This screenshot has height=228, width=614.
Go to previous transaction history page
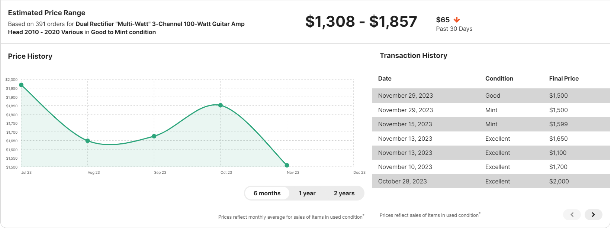[572, 215]
